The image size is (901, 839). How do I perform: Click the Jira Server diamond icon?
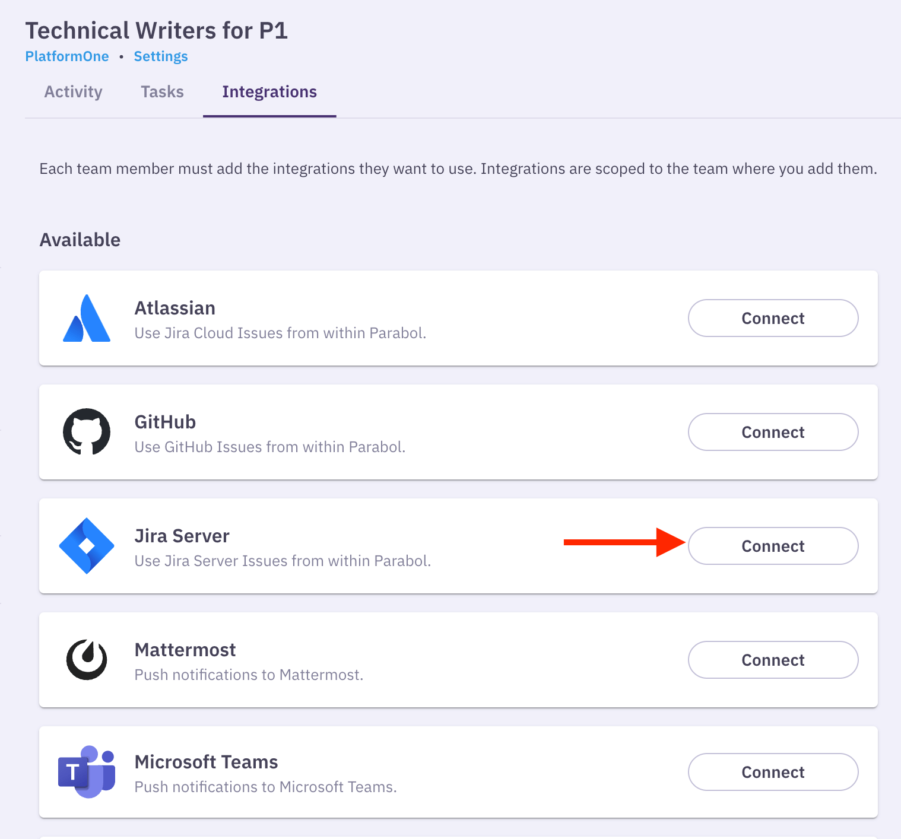pyautogui.click(x=87, y=546)
